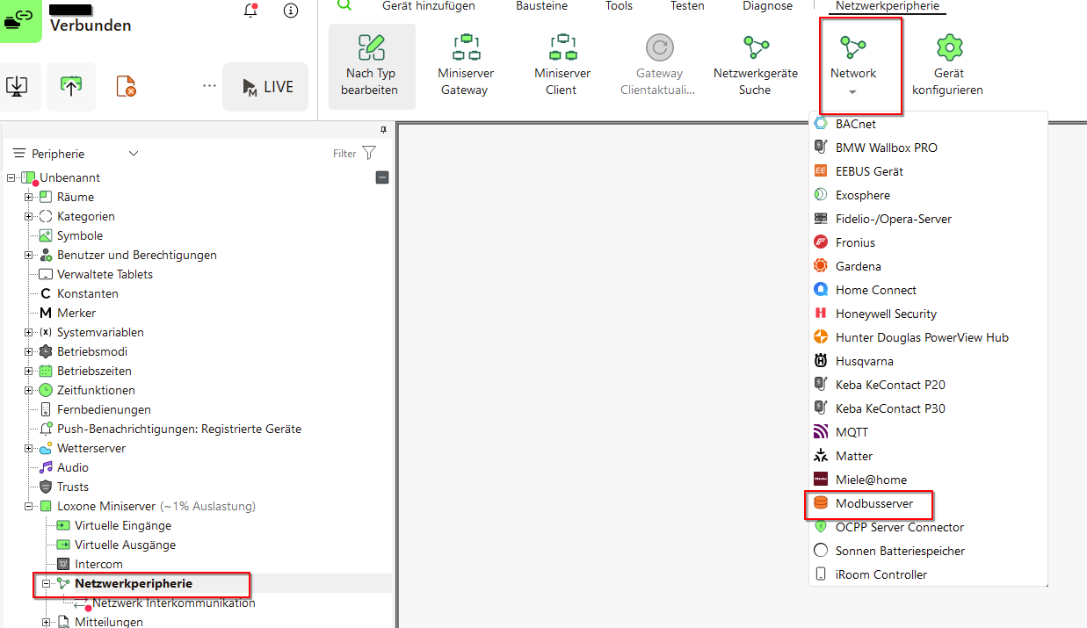1087x628 pixels.
Task: Select Netzwerk Interkommunikation item
Action: [174, 603]
